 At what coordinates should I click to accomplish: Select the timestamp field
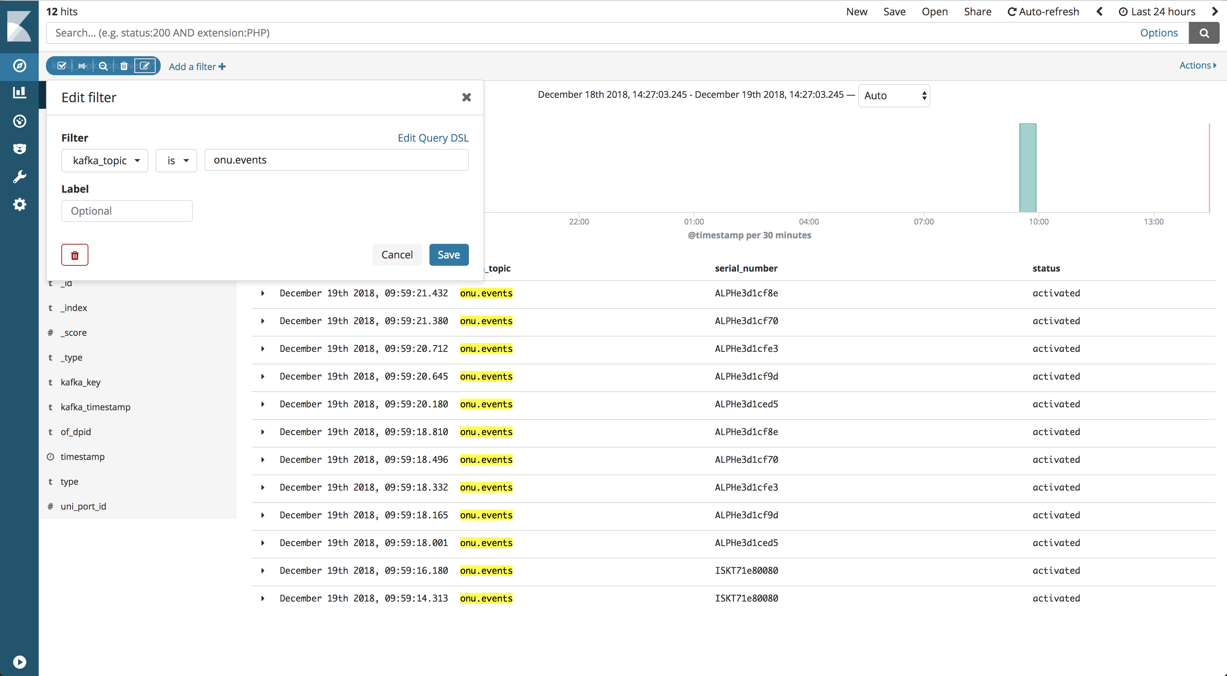point(83,457)
